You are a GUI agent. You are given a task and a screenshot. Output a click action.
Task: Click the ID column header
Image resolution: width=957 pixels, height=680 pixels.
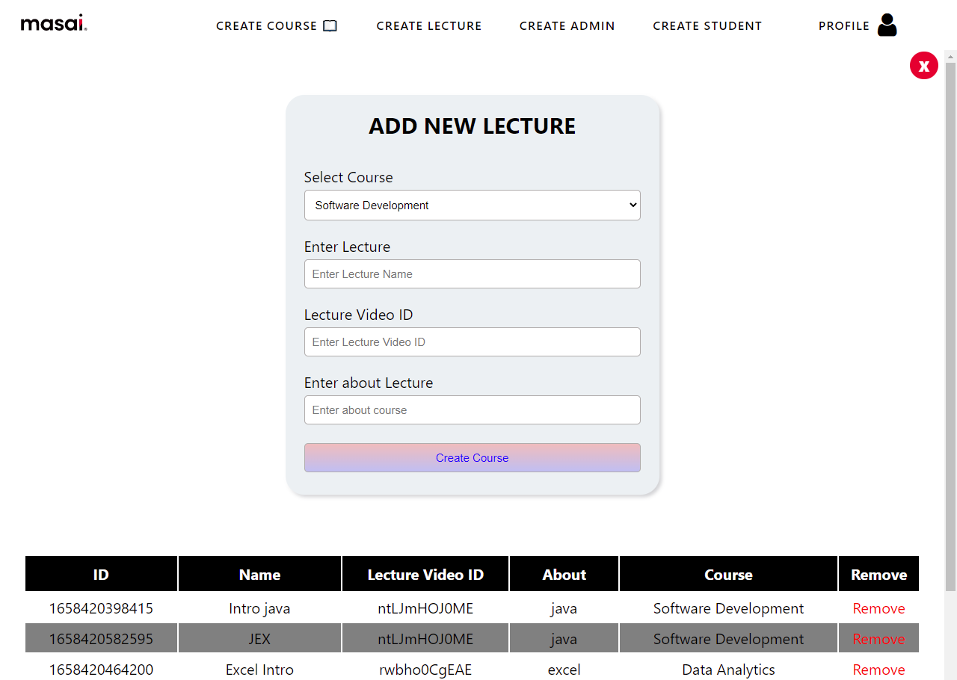coord(101,574)
